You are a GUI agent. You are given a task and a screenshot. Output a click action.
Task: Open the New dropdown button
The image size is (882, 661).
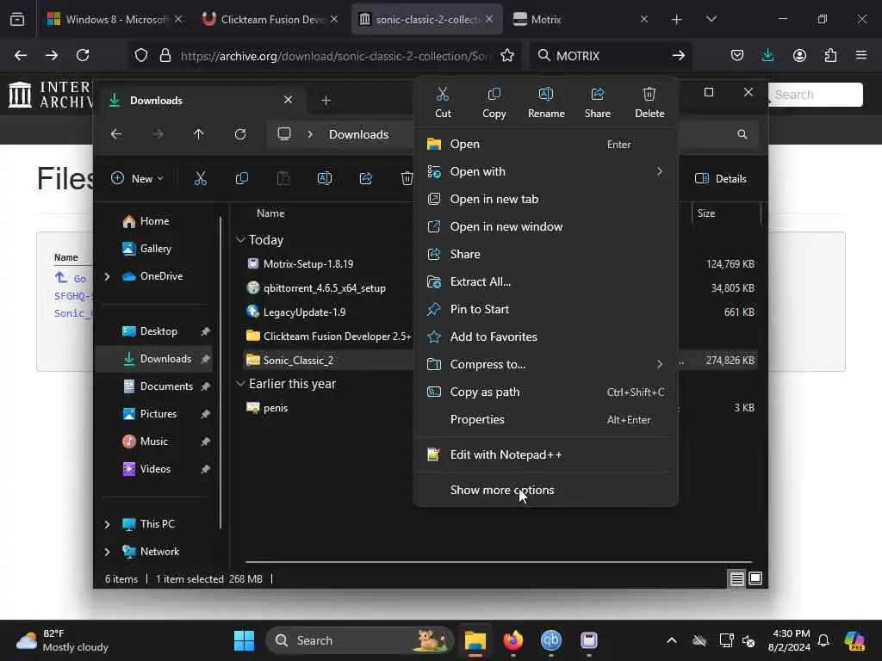tap(137, 179)
